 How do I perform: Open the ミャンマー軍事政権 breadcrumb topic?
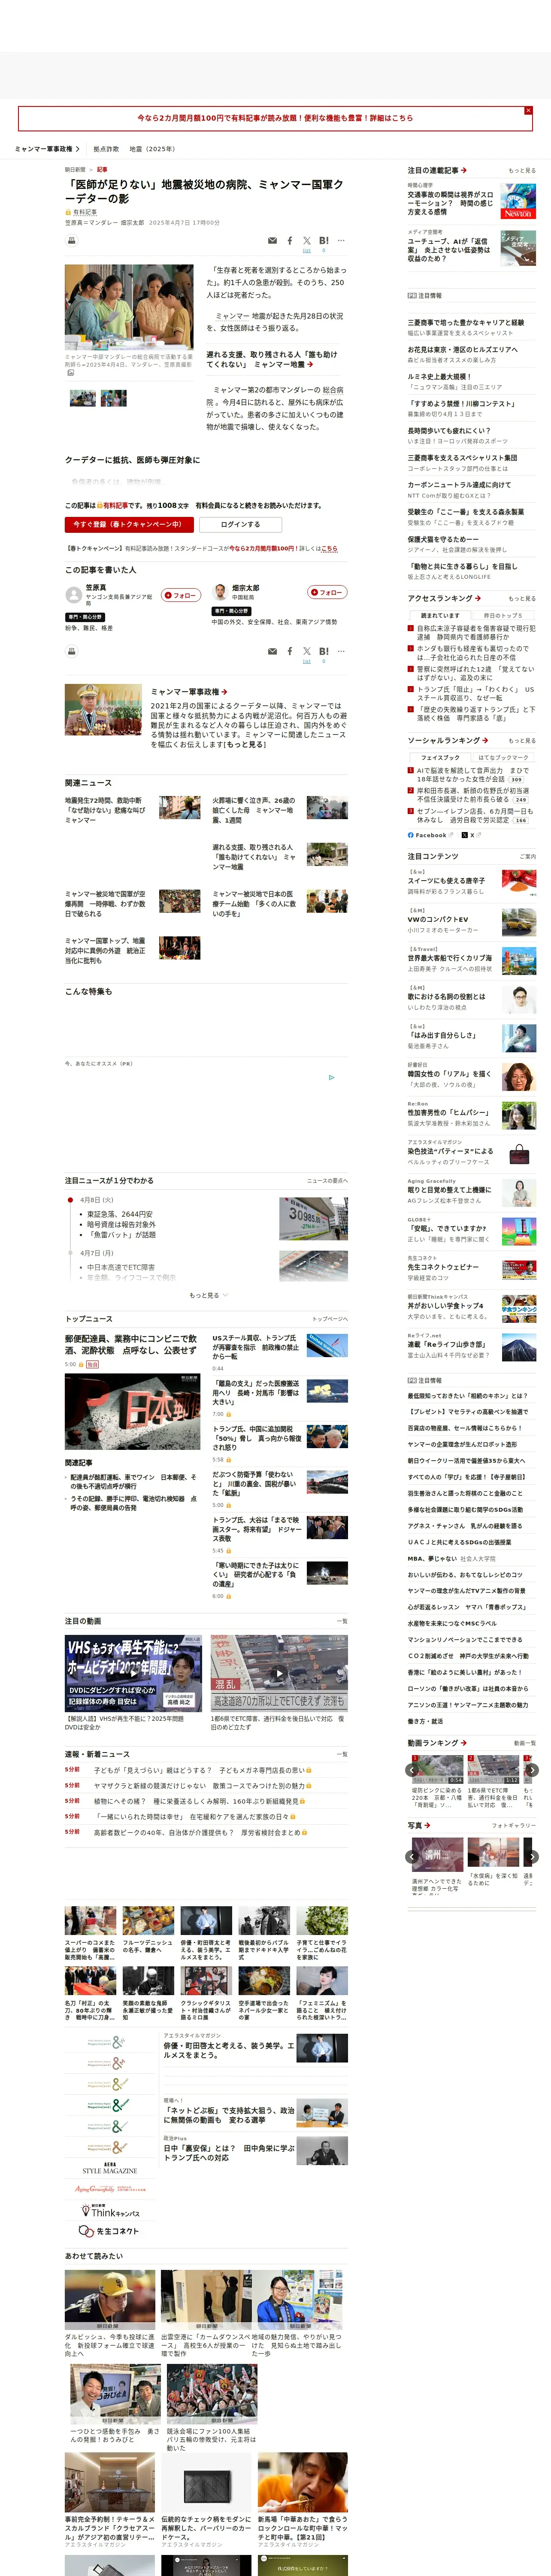(x=47, y=149)
